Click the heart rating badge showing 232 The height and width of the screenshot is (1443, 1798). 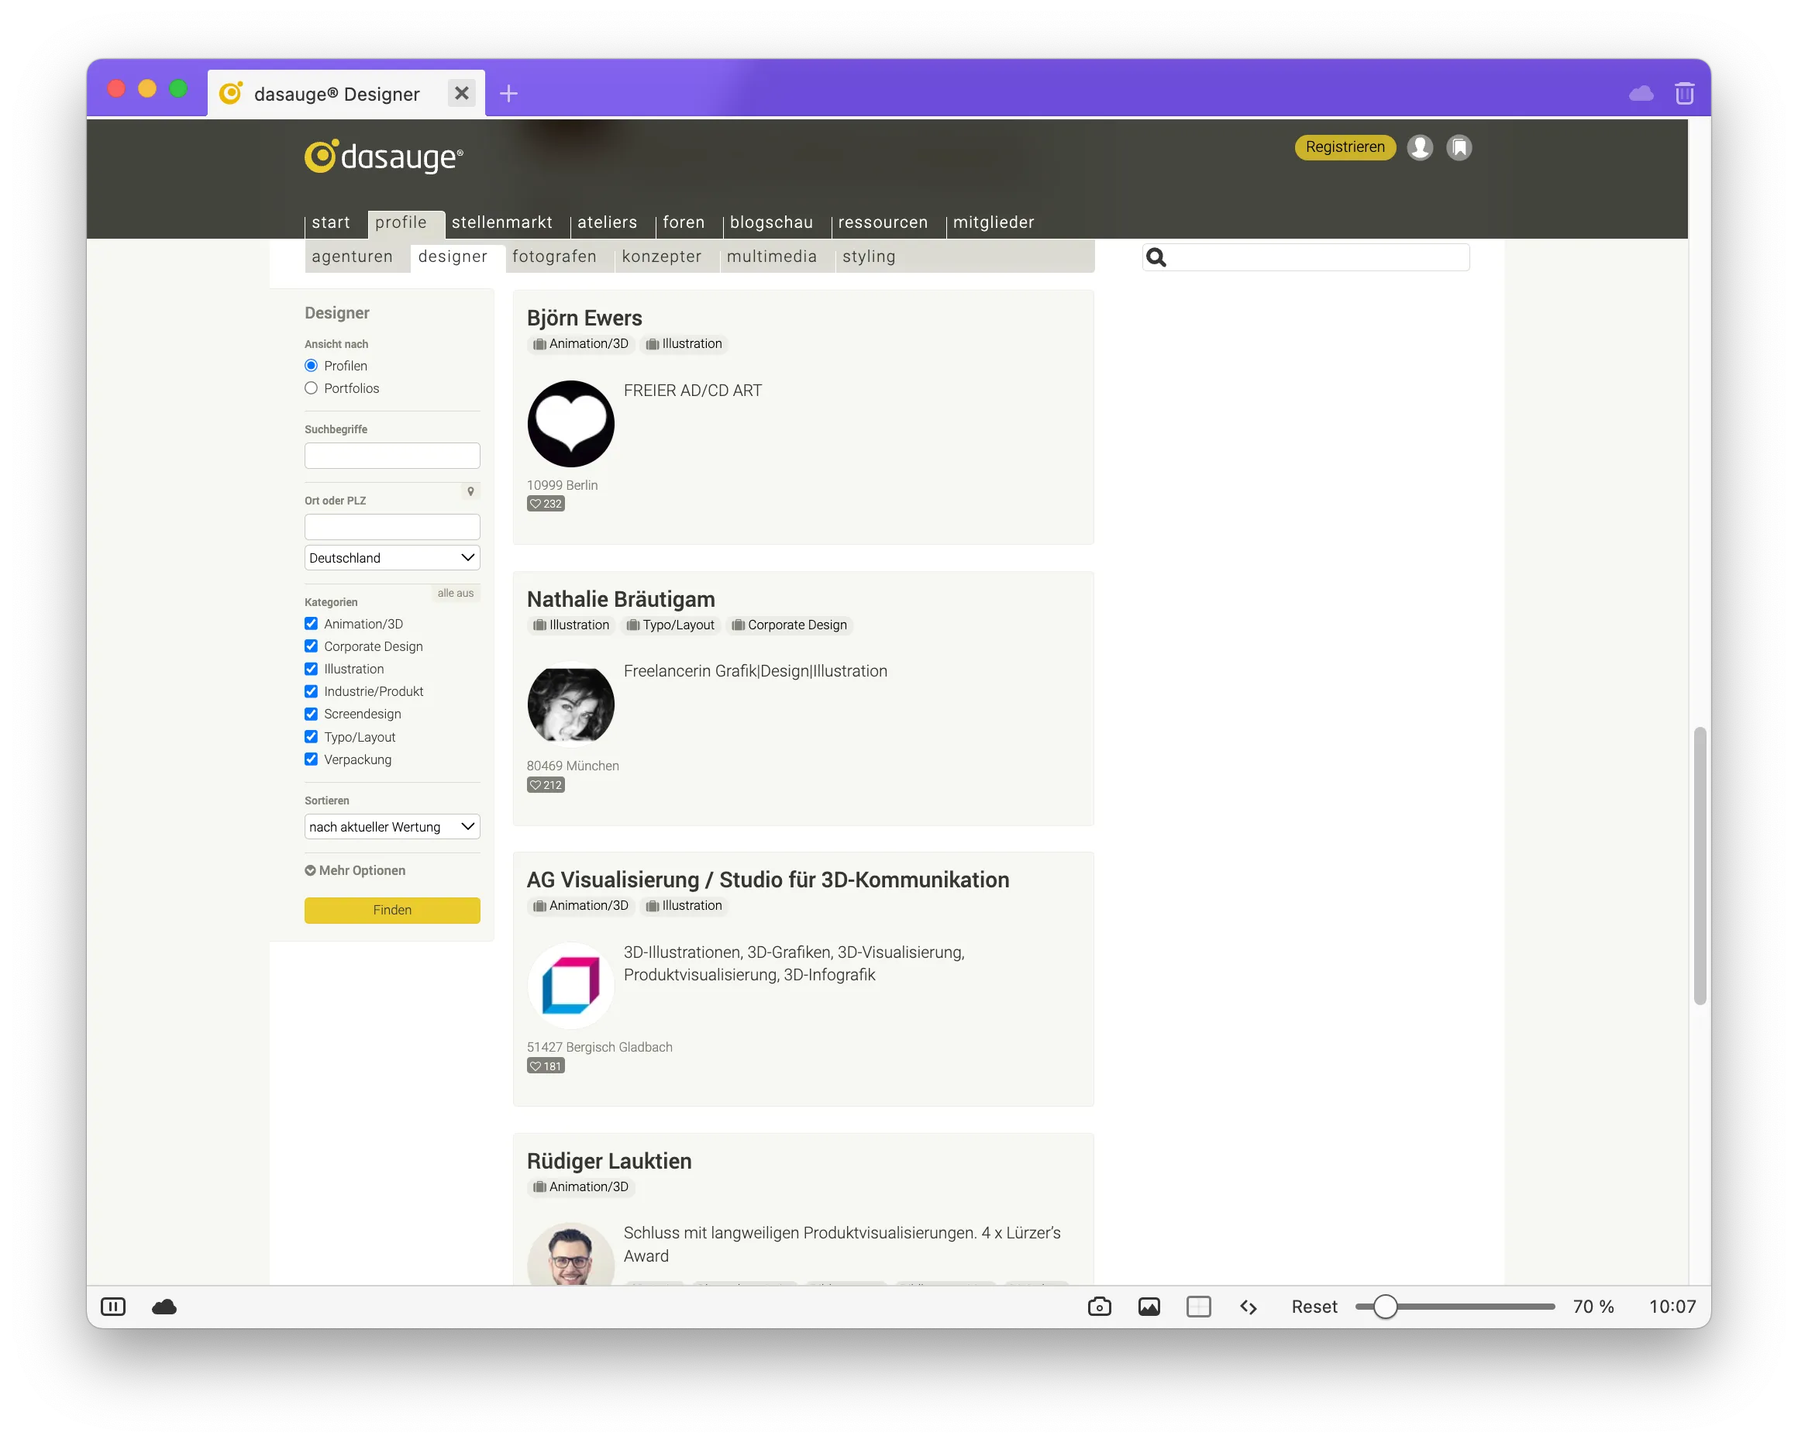546,504
